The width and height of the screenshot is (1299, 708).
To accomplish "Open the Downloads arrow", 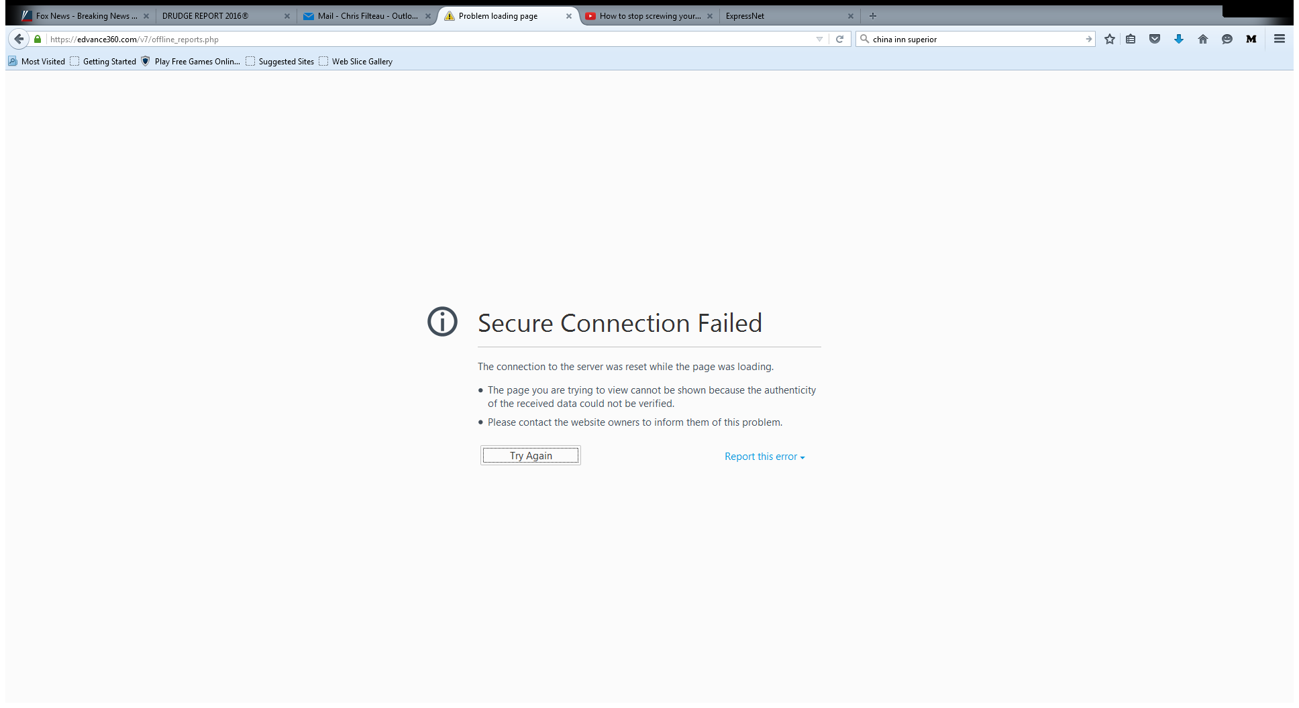I will [x=1179, y=39].
